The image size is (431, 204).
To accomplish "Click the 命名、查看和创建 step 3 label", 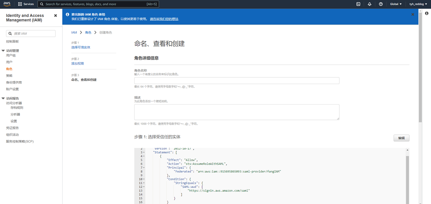I will [84, 80].
